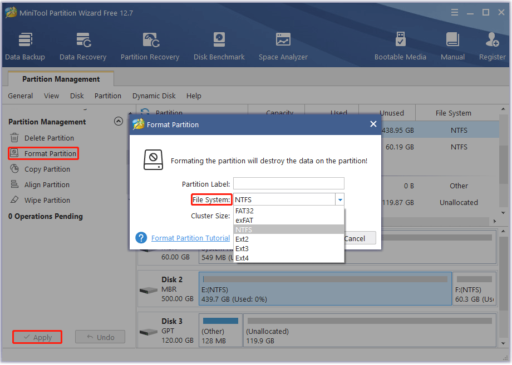Image resolution: width=512 pixels, height=365 pixels.
Task: Open the Format Partition Tutorial link
Action: [x=190, y=238]
